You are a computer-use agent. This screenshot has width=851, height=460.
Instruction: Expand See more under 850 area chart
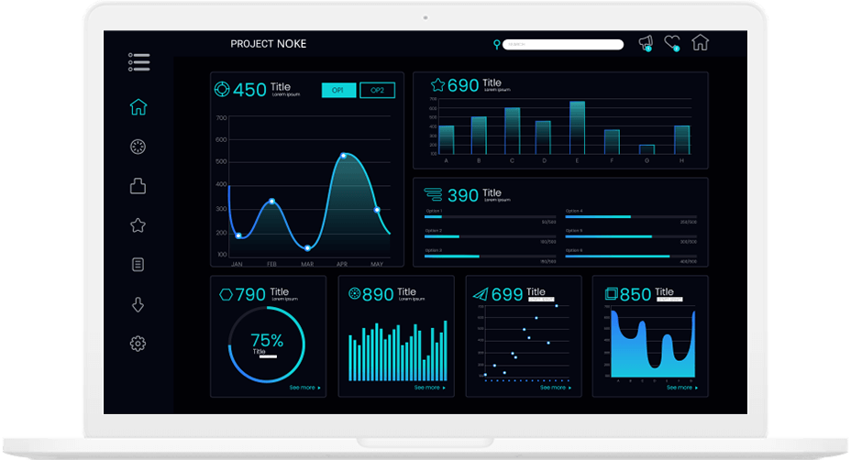tap(682, 388)
